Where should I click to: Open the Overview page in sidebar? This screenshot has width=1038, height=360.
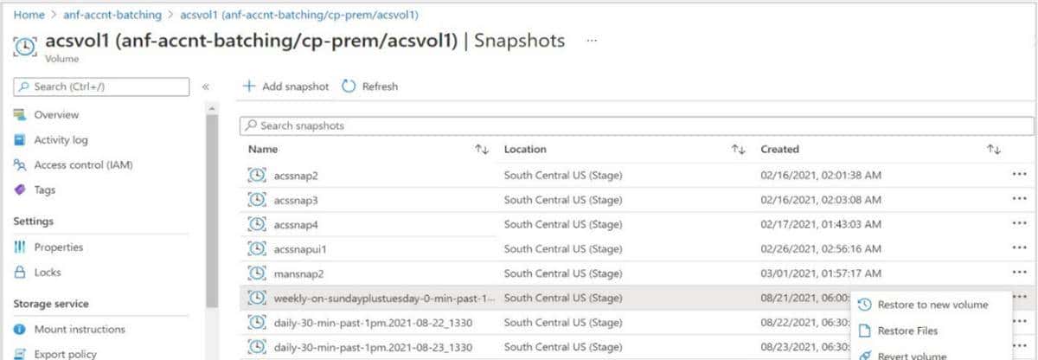56,115
